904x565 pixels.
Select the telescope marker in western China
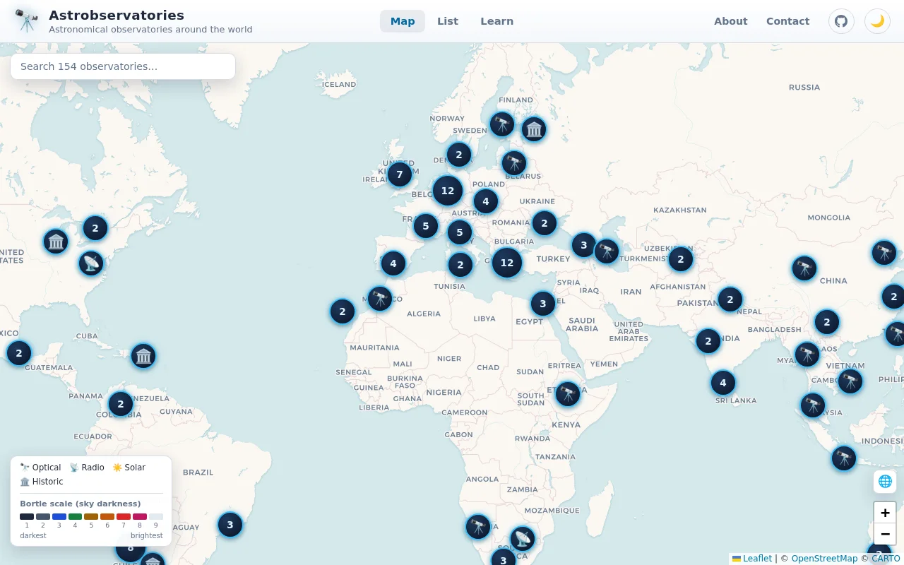click(804, 268)
